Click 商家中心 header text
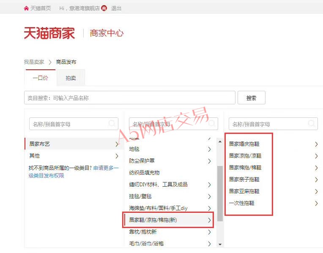This screenshot has height=253, width=323. (107, 33)
